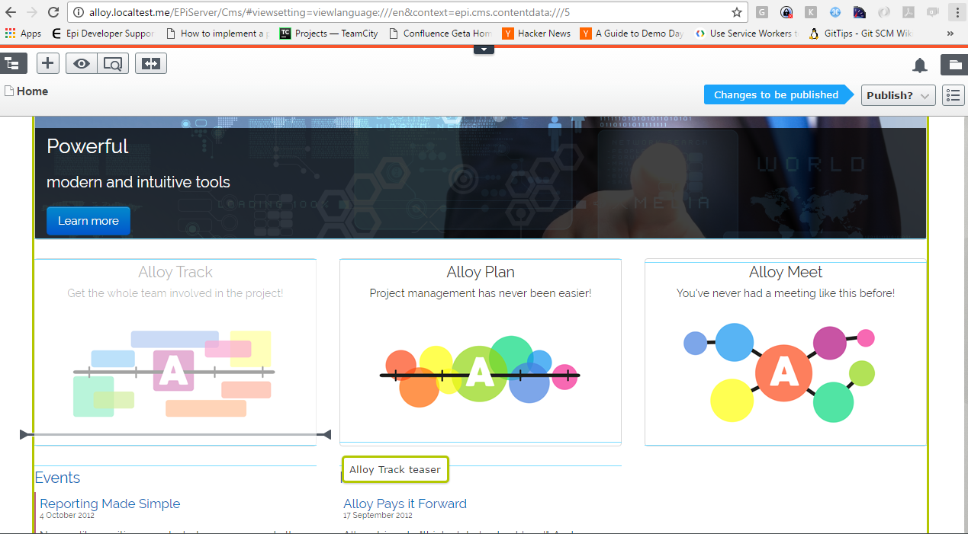Open the Chrome menu
Viewport: 968px width, 534px height.
(957, 12)
